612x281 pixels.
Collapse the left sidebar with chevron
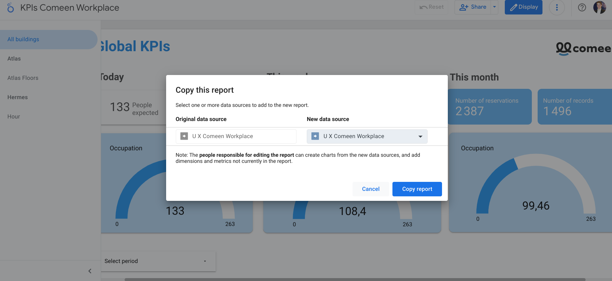pyautogui.click(x=90, y=271)
